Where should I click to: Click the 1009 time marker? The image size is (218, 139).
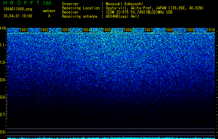190,30
